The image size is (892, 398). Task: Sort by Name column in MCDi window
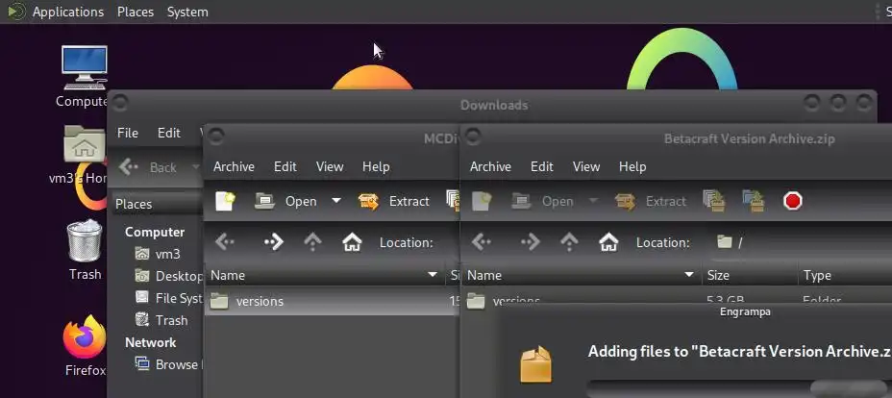tap(324, 276)
